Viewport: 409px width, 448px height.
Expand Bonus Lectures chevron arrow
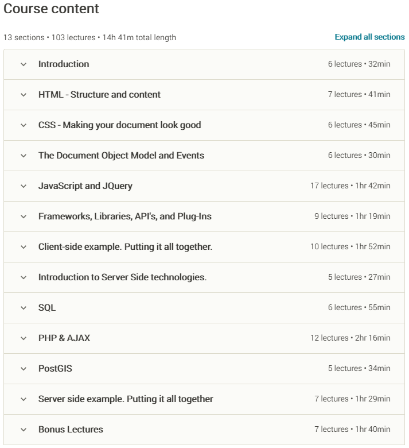(x=24, y=430)
